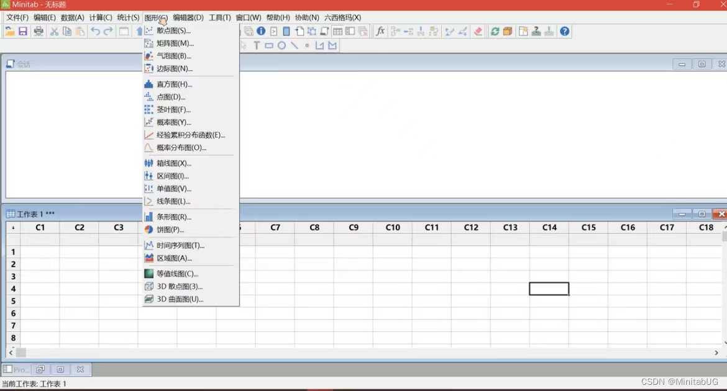Choose 直方图(H) menu entry
The width and height of the screenshot is (727, 391).
pyautogui.click(x=191, y=84)
